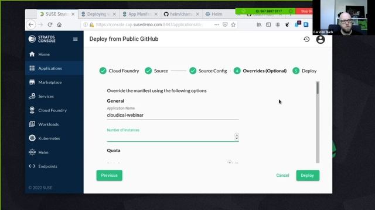Click the Stratos Console logo
The height and width of the screenshot is (210, 375).
click(x=42, y=39)
